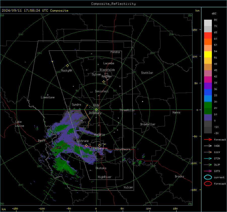Viewport: 227px width, 212px height.
Task: Click the km label at bottom left
Action: (4, 209)
